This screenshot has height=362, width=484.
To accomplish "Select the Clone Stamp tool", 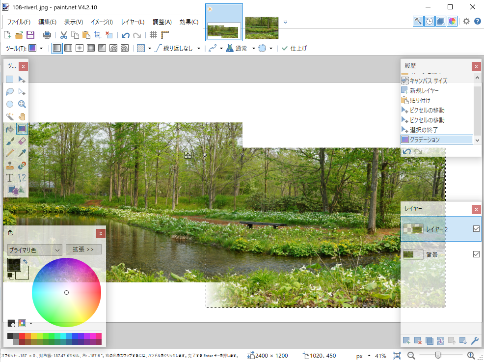I will [x=10, y=166].
